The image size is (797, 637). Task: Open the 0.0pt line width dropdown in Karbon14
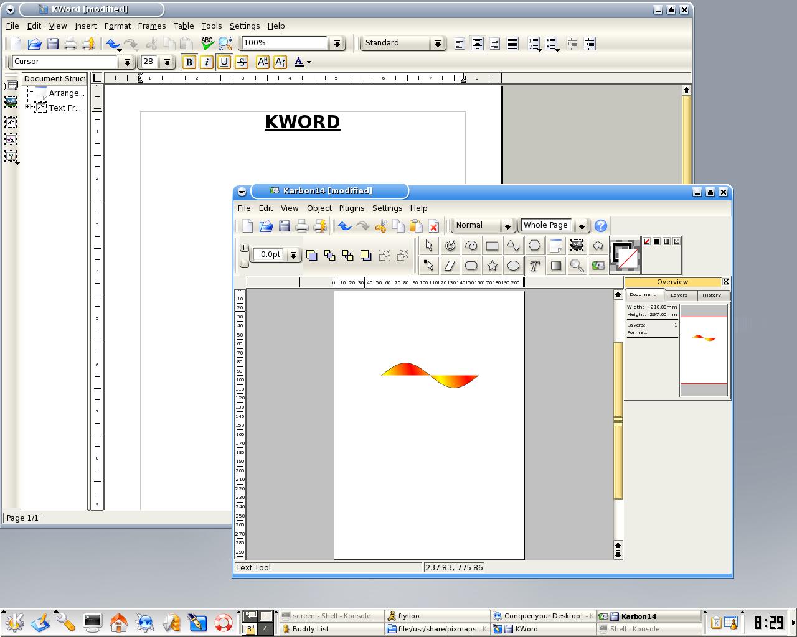click(x=293, y=254)
